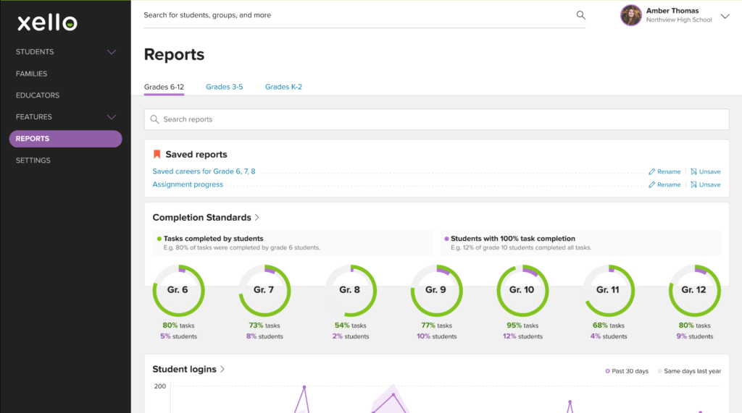Click the Gr. 8 completion ring
742x413 pixels.
point(351,291)
